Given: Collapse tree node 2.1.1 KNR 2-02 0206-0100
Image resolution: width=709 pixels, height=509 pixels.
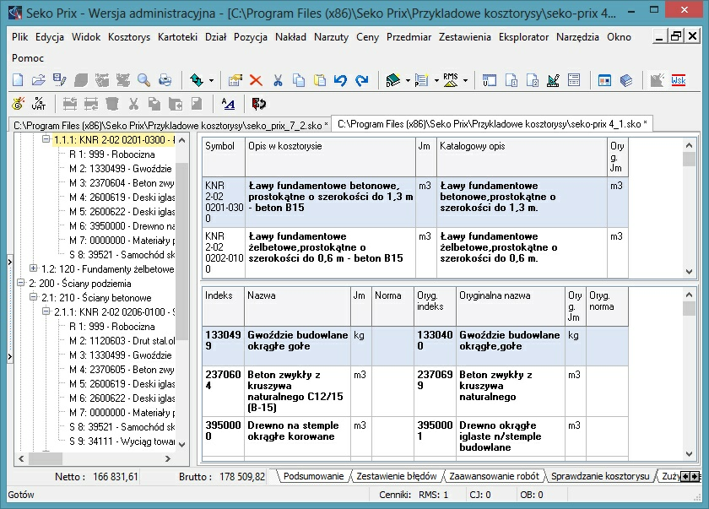Looking at the screenshot, I should click(46, 311).
